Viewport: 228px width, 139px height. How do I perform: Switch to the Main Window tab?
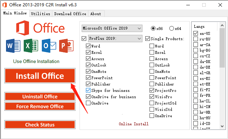coord(15,13)
